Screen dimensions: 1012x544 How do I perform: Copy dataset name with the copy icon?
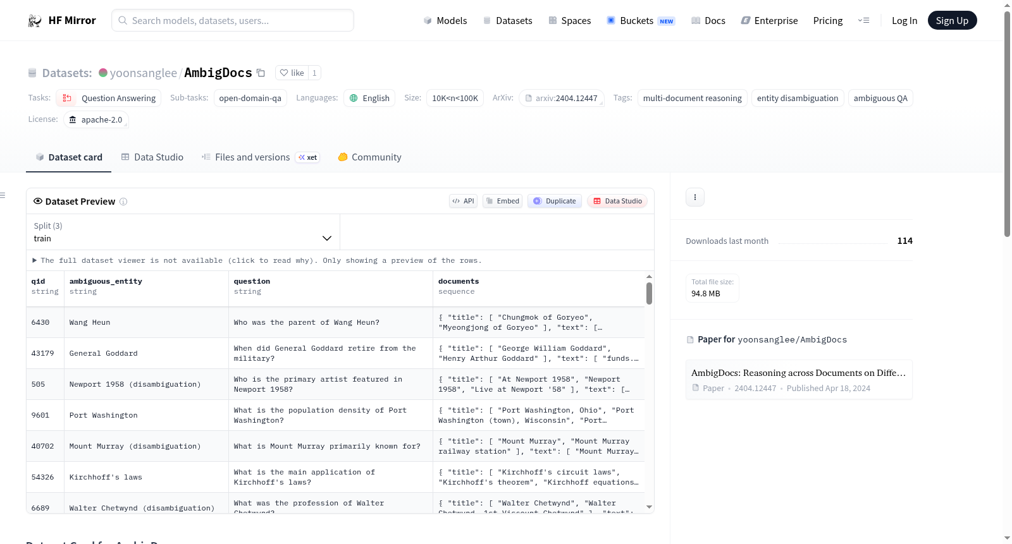[261, 73]
